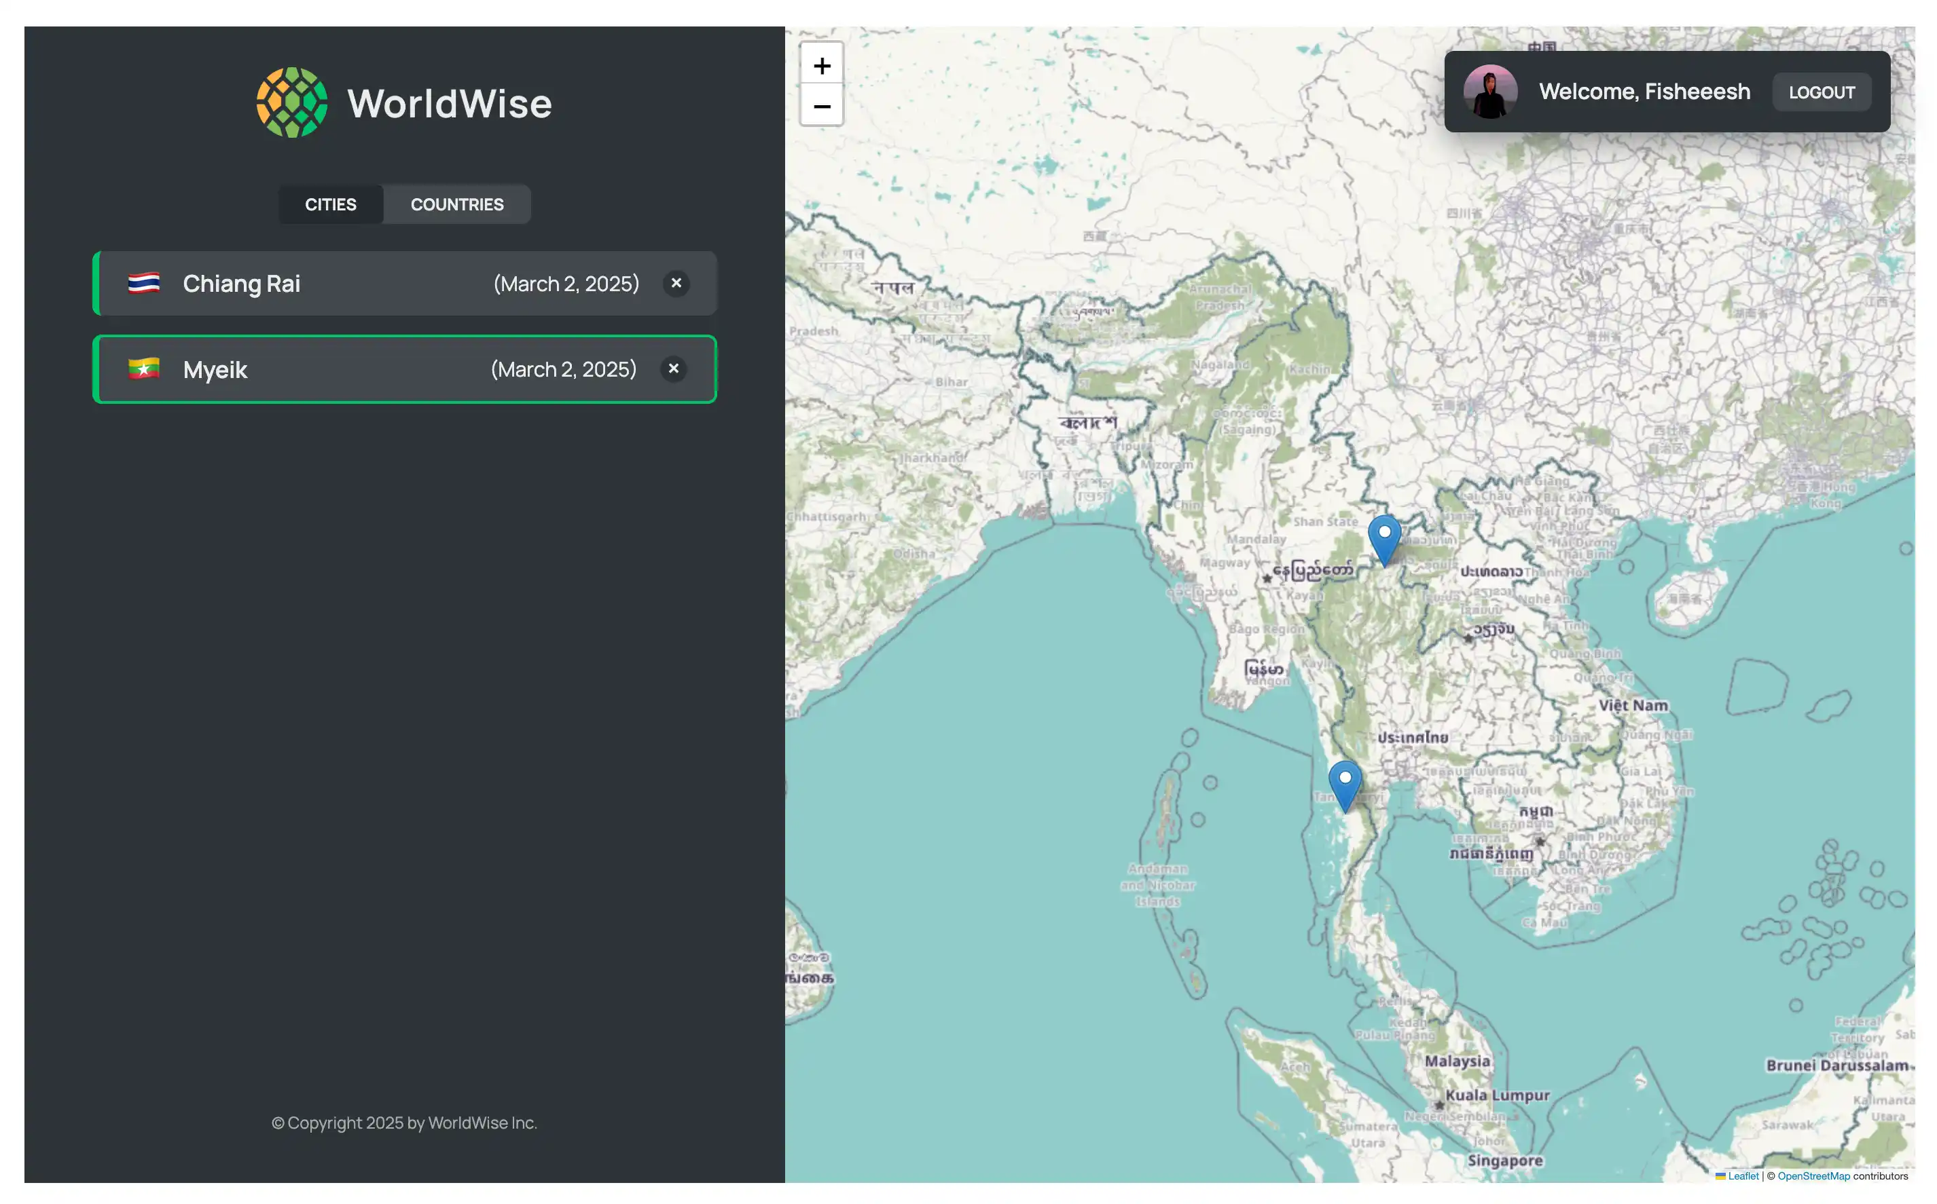Open the OpenStreetMap attribution link
This screenshot has height=1204, width=1937.
pyautogui.click(x=1813, y=1176)
